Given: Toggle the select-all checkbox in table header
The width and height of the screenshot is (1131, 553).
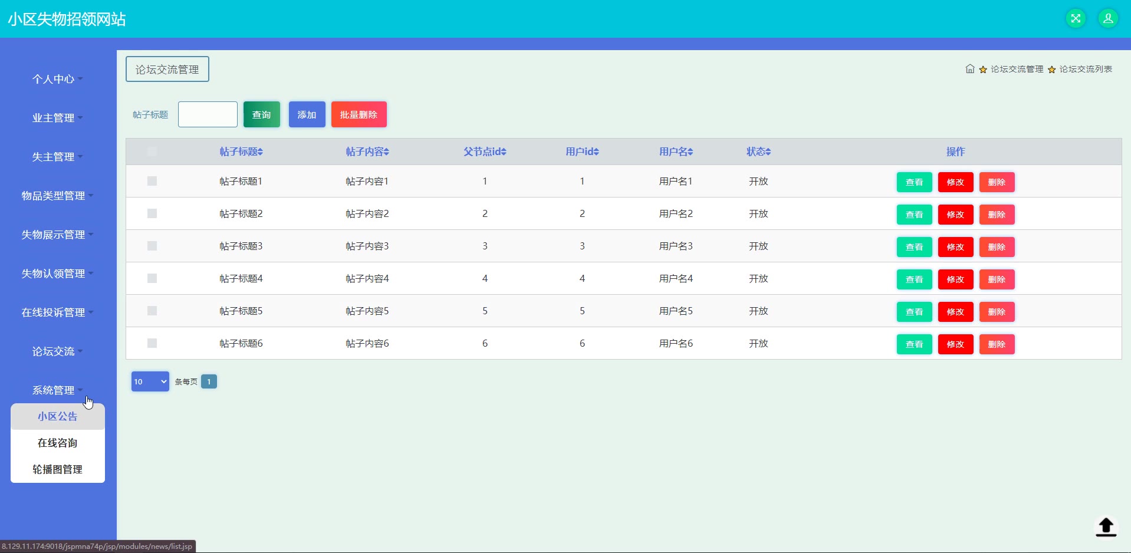Looking at the screenshot, I should click(x=152, y=152).
